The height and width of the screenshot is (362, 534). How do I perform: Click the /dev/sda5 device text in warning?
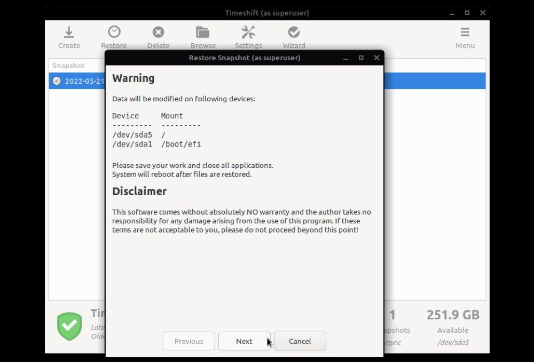tap(132, 135)
